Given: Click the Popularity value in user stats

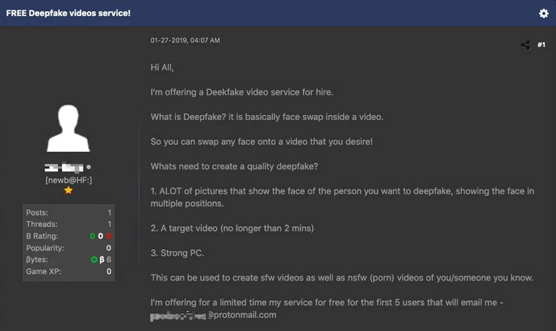Looking at the screenshot, I should (x=109, y=248).
